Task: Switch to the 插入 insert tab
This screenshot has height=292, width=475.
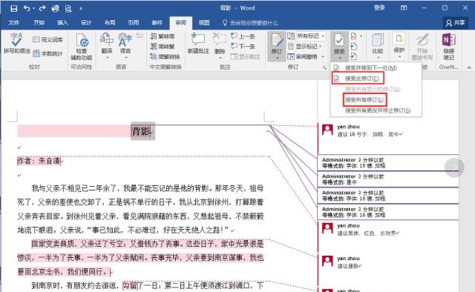Action: (62, 23)
